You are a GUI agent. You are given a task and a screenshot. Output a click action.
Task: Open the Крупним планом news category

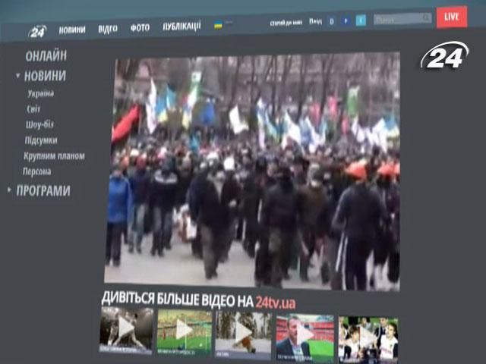(54, 156)
